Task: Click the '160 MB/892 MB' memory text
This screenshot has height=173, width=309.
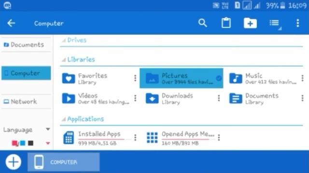Action: pyautogui.click(x=180, y=143)
